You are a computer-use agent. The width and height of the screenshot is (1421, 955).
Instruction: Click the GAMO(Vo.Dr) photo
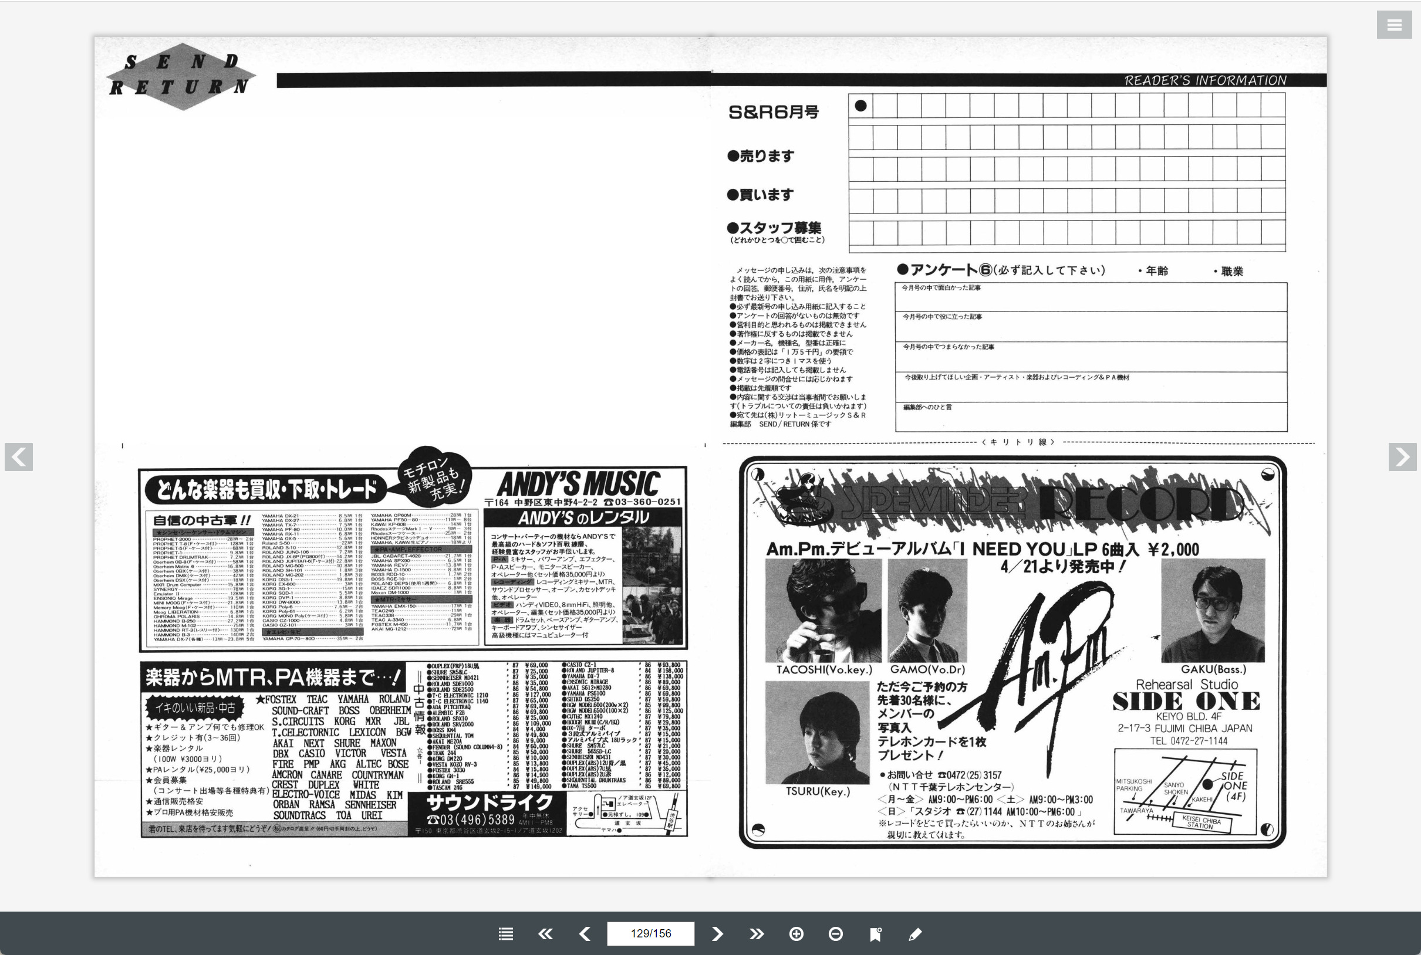pos(927,610)
